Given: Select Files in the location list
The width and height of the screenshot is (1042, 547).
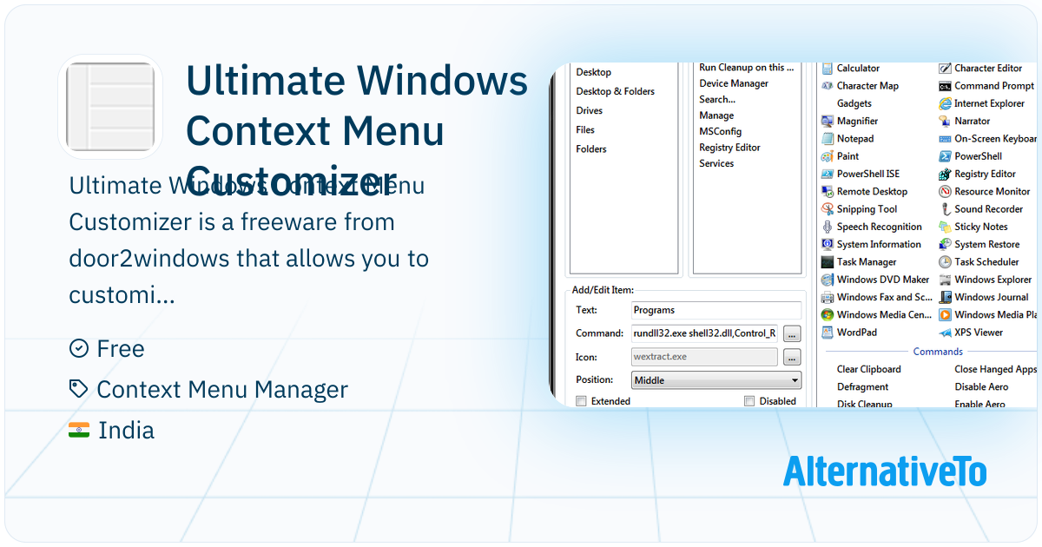Looking at the screenshot, I should [x=585, y=129].
